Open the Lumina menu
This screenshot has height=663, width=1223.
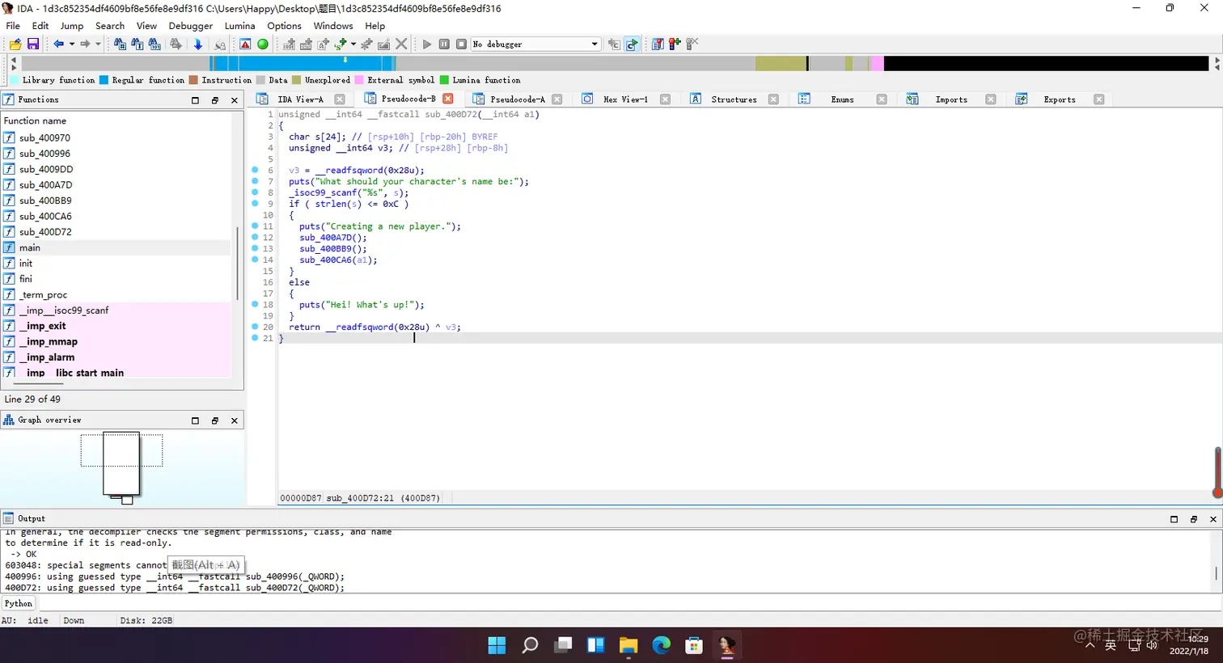240,26
